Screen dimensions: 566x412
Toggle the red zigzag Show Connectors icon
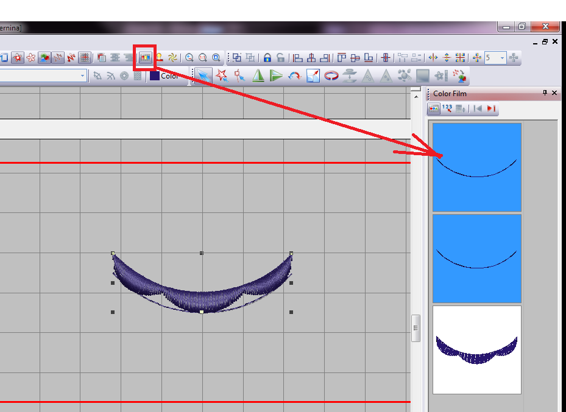(71, 57)
